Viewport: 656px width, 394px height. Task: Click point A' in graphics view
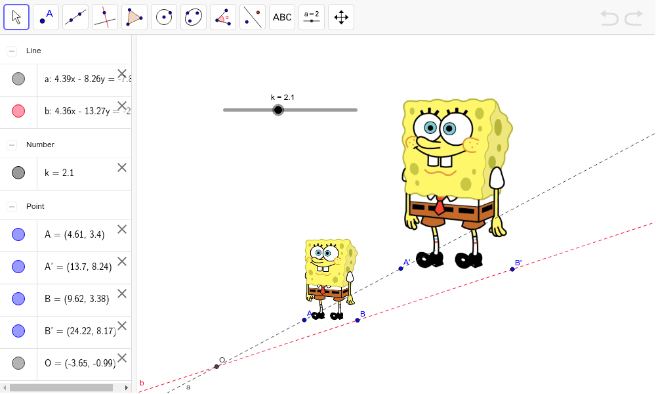tap(401, 269)
